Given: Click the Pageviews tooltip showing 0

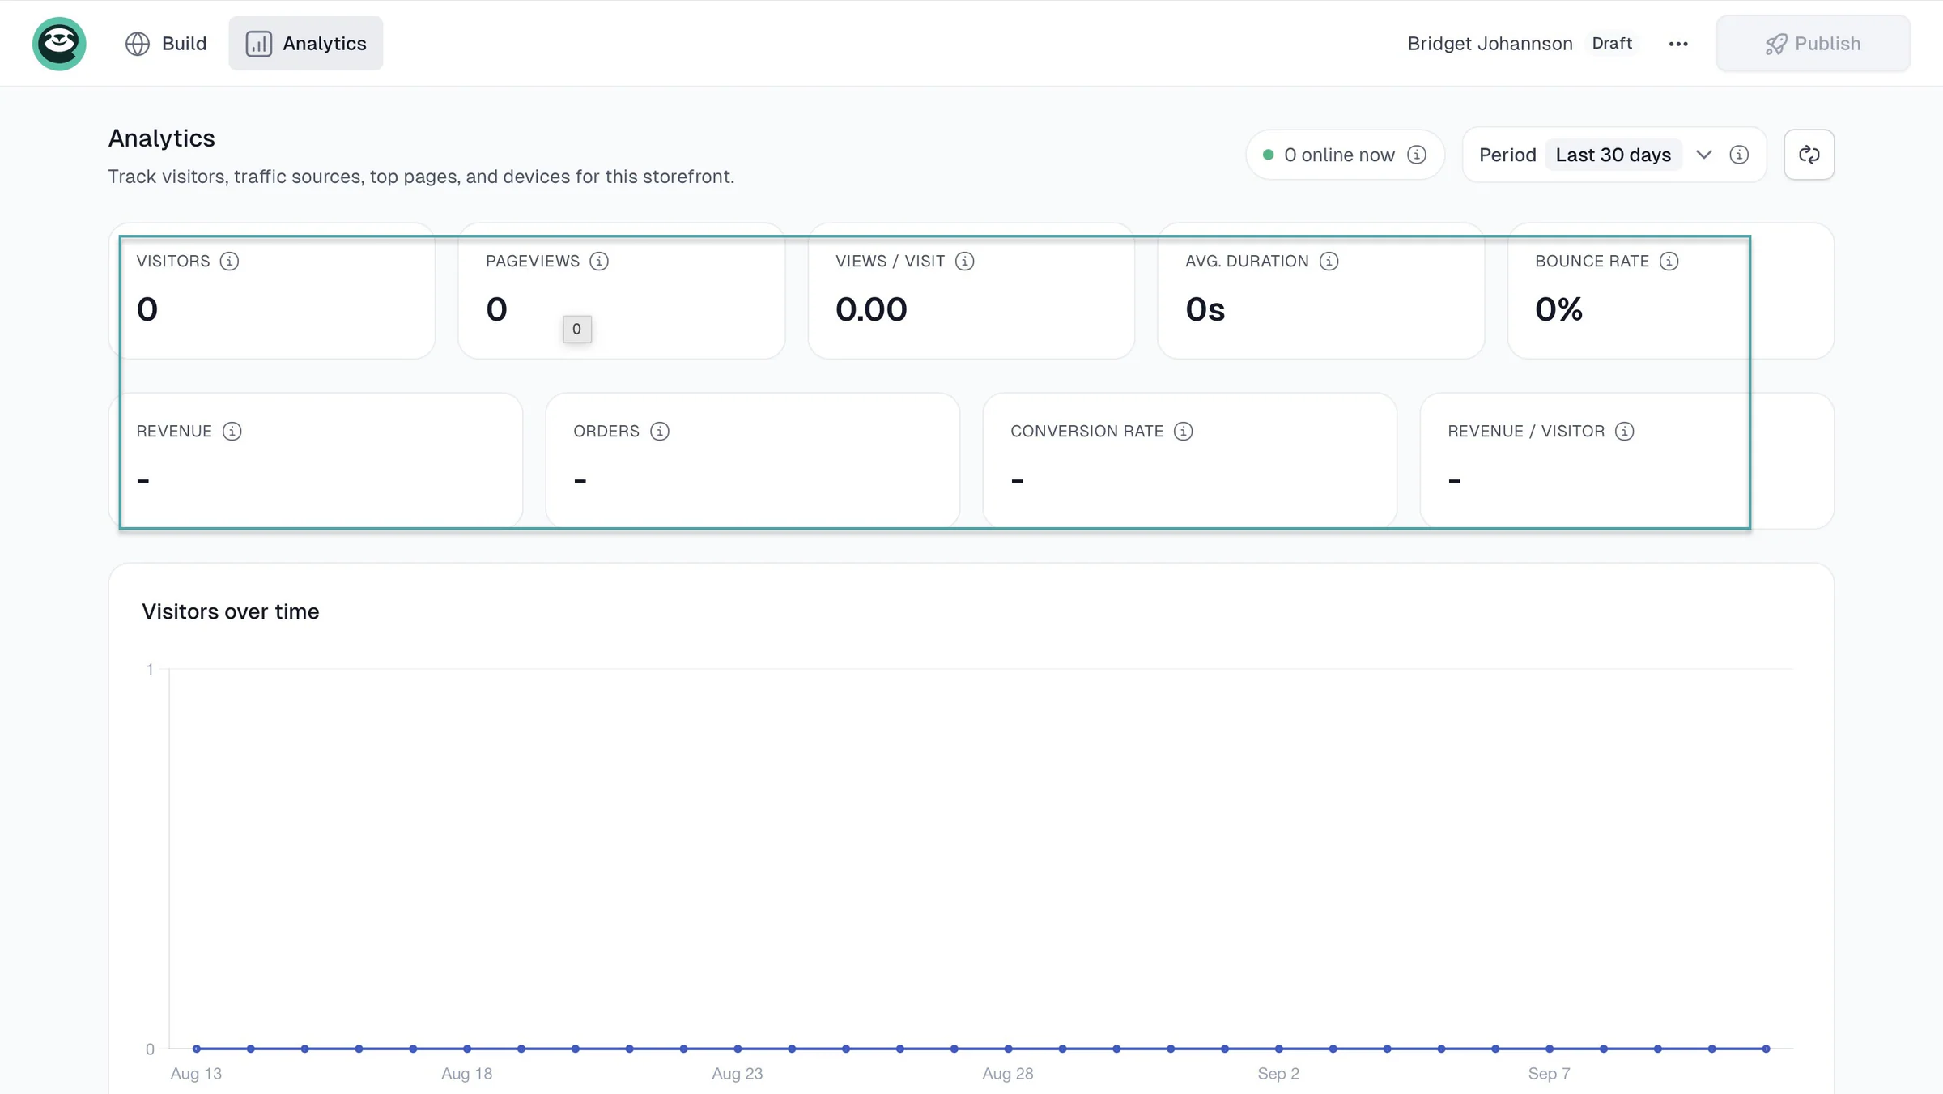Looking at the screenshot, I should pyautogui.click(x=576, y=329).
